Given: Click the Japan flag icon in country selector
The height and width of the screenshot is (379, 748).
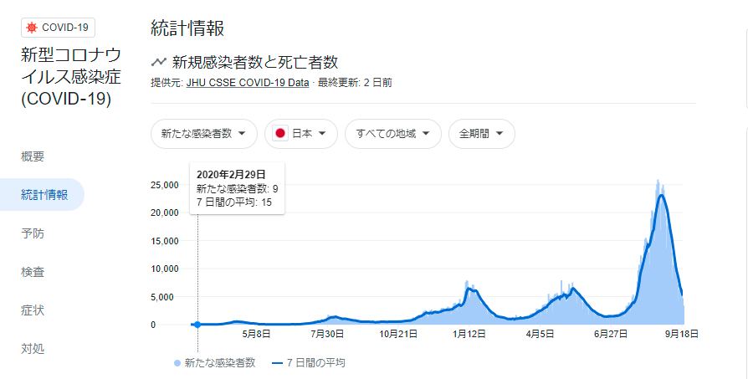Looking at the screenshot, I should pyautogui.click(x=280, y=134).
